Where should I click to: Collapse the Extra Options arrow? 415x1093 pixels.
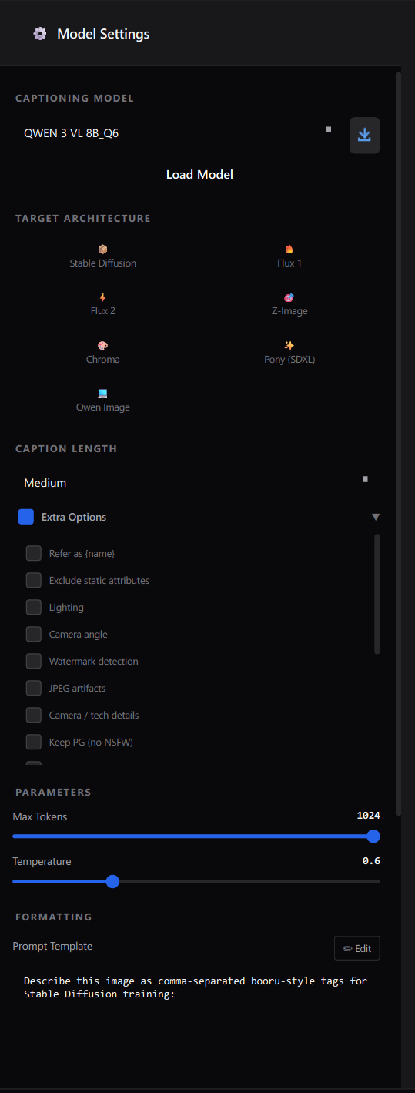tap(376, 517)
